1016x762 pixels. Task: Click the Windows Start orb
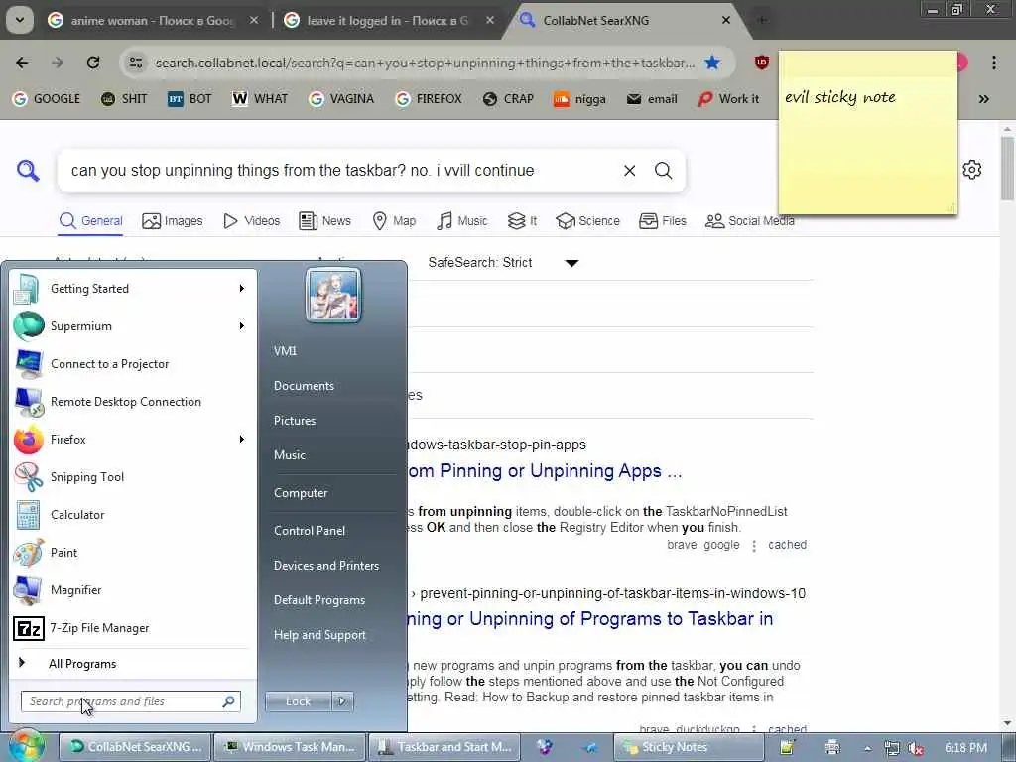[x=25, y=745]
